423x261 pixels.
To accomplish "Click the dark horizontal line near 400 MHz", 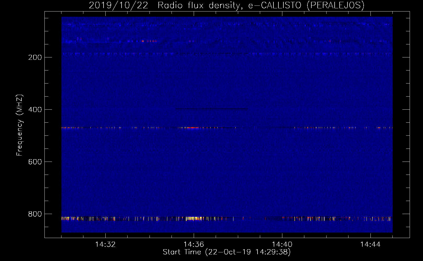I will 211,109.
